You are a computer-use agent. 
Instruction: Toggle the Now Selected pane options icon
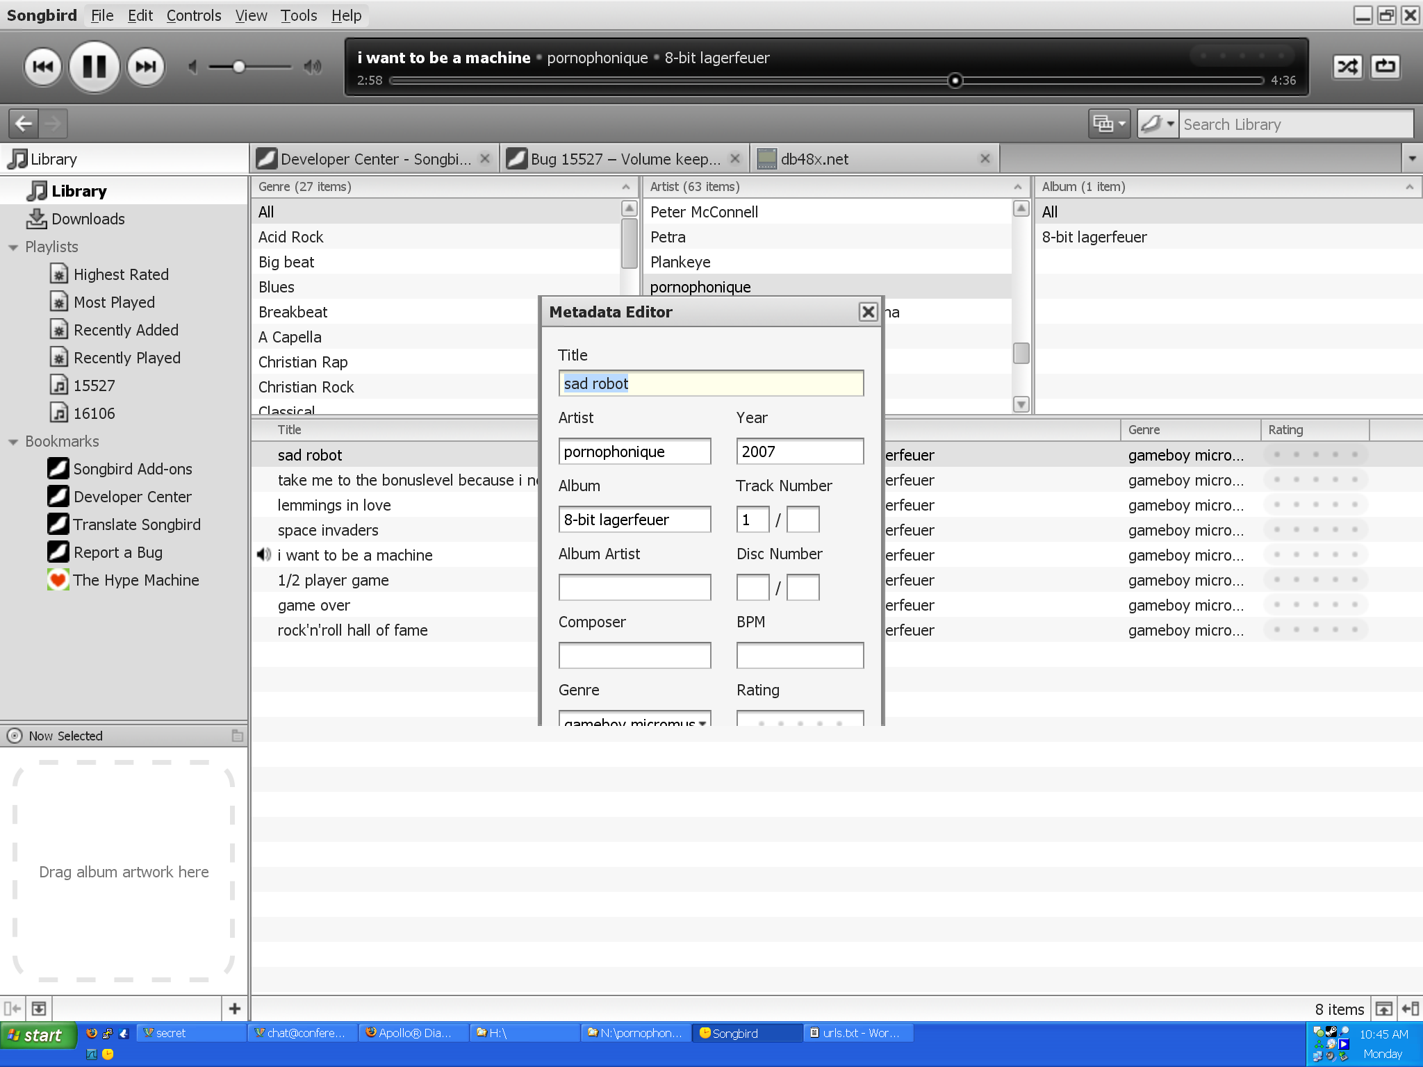[x=237, y=736]
